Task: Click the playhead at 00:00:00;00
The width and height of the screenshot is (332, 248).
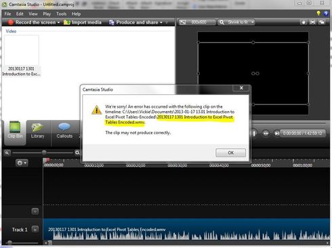Action: tap(47, 160)
